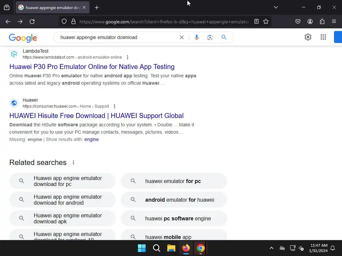342x256 pixels.
Task: Go to Google home via logo
Action: point(23,38)
